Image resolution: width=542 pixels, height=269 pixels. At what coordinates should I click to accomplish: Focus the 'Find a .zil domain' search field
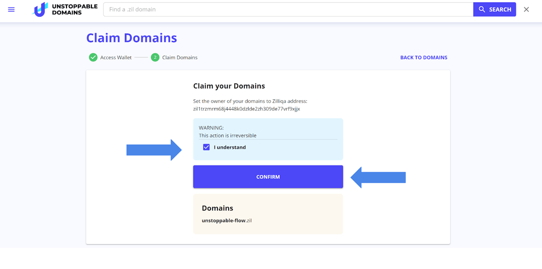click(288, 9)
